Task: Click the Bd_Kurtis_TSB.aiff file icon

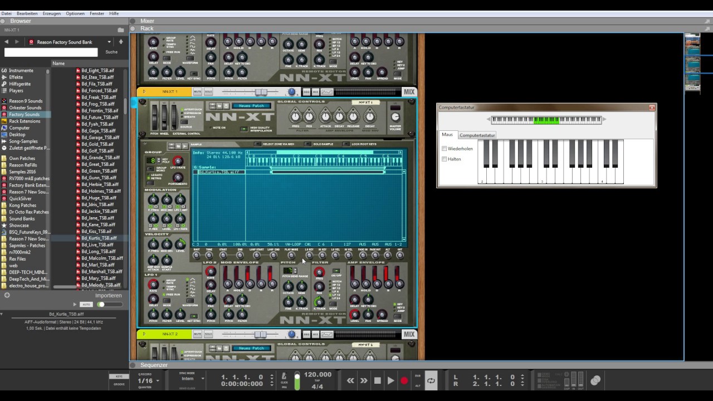Action: point(78,238)
